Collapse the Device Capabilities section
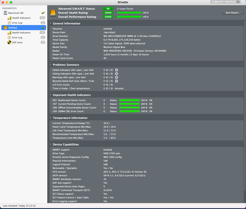This screenshot has height=209, width=246. (50, 144)
